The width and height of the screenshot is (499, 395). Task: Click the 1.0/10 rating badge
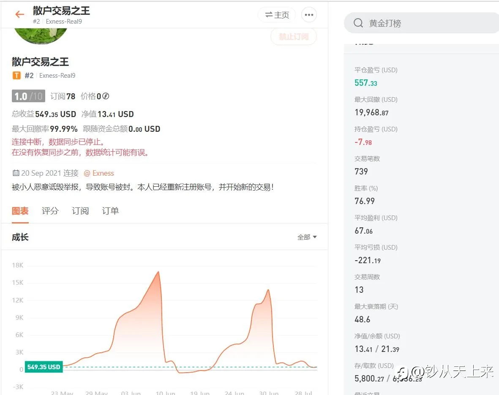tap(28, 96)
